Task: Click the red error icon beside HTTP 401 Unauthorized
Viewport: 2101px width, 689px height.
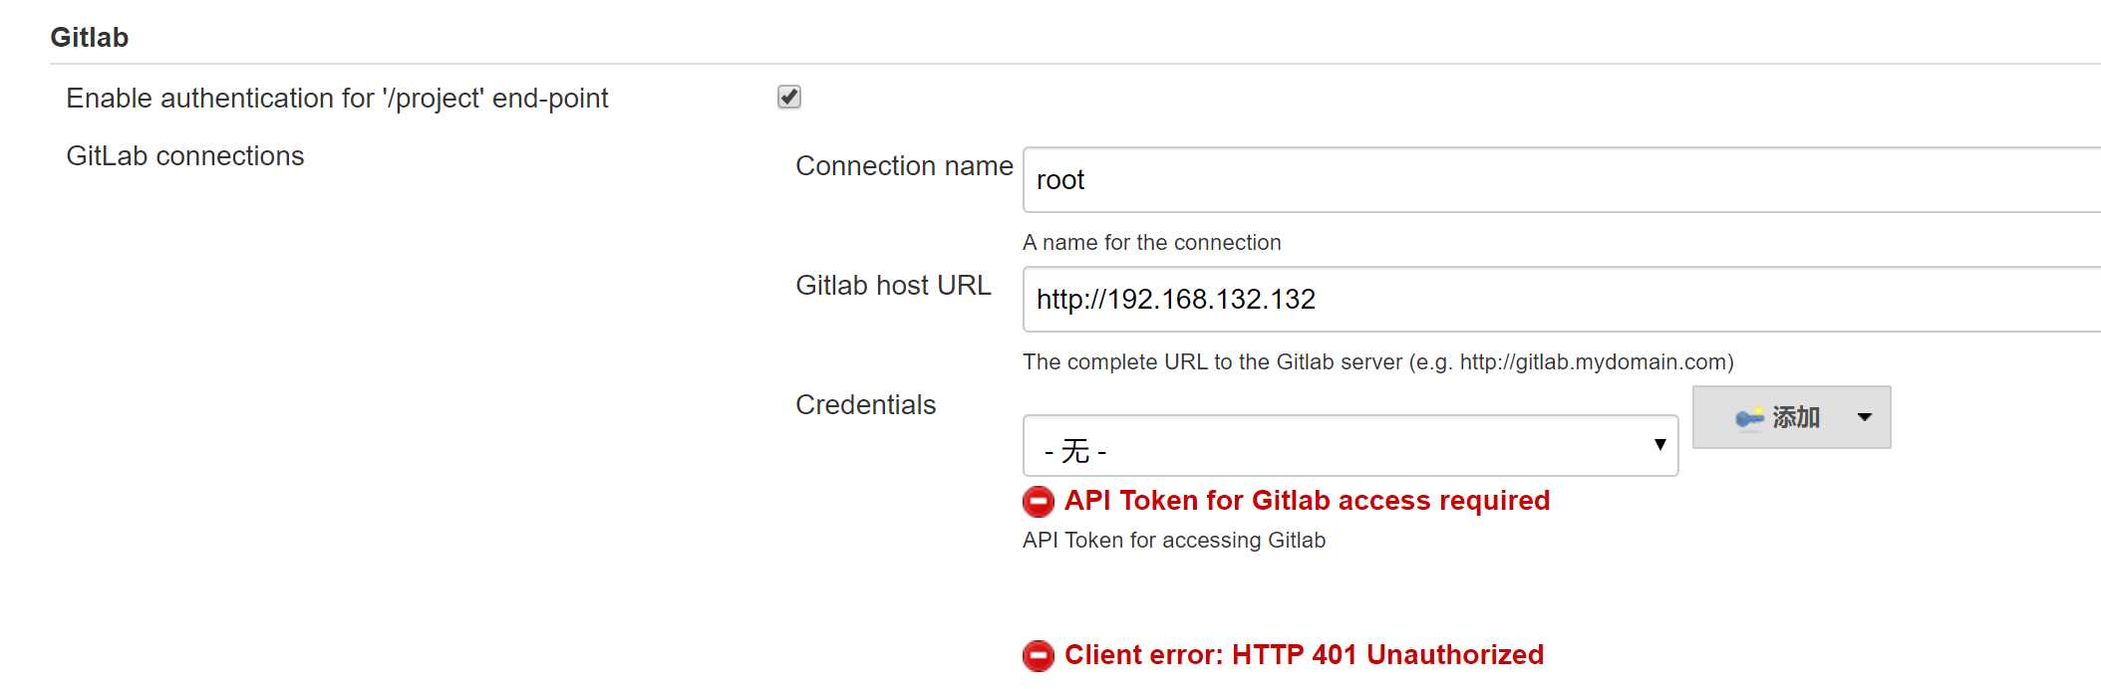Action: (1039, 655)
